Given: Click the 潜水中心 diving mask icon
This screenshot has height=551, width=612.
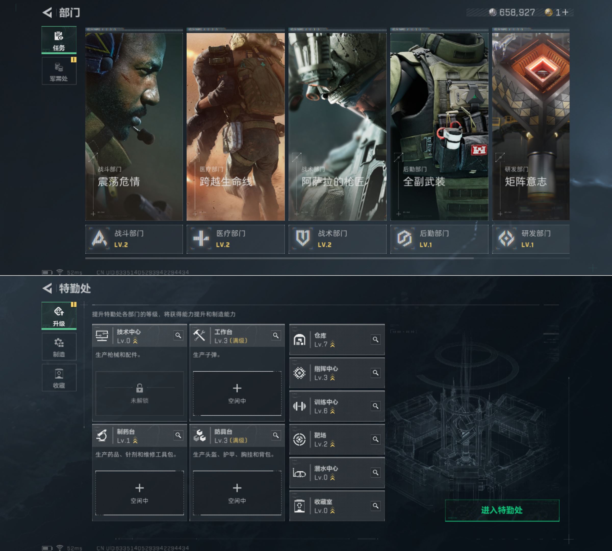Looking at the screenshot, I should [299, 473].
